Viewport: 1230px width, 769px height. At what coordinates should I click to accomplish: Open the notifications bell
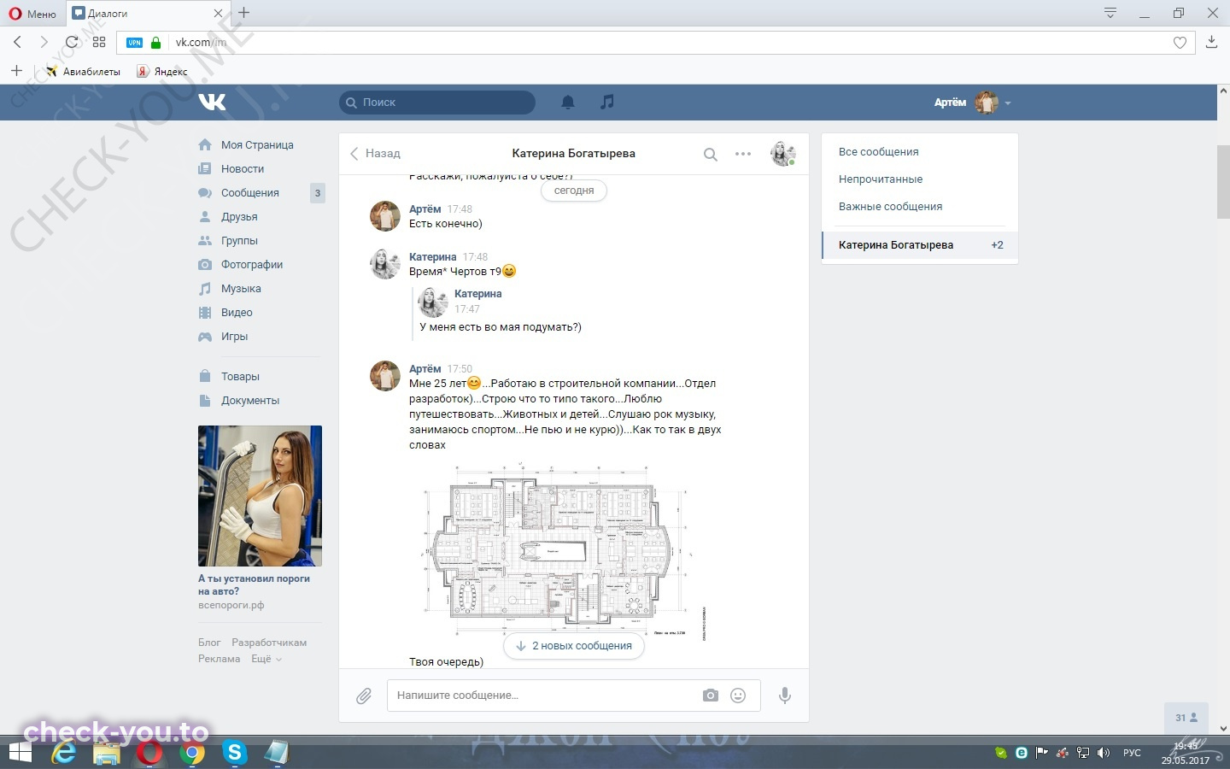(x=568, y=103)
